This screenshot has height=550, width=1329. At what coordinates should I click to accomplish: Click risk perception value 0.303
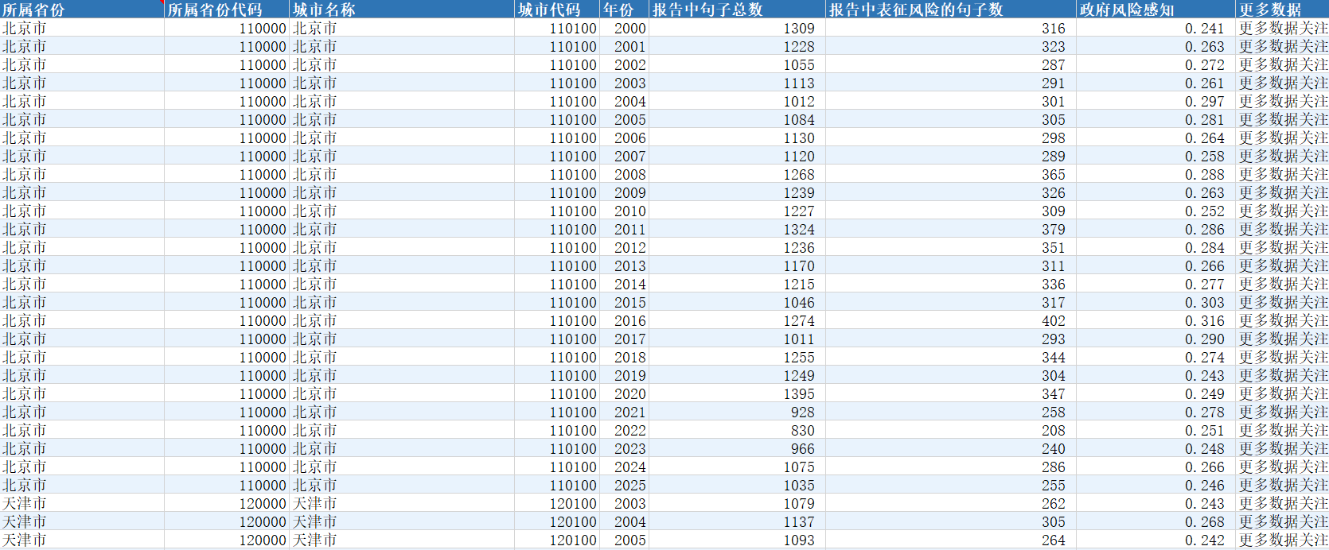click(x=1205, y=302)
